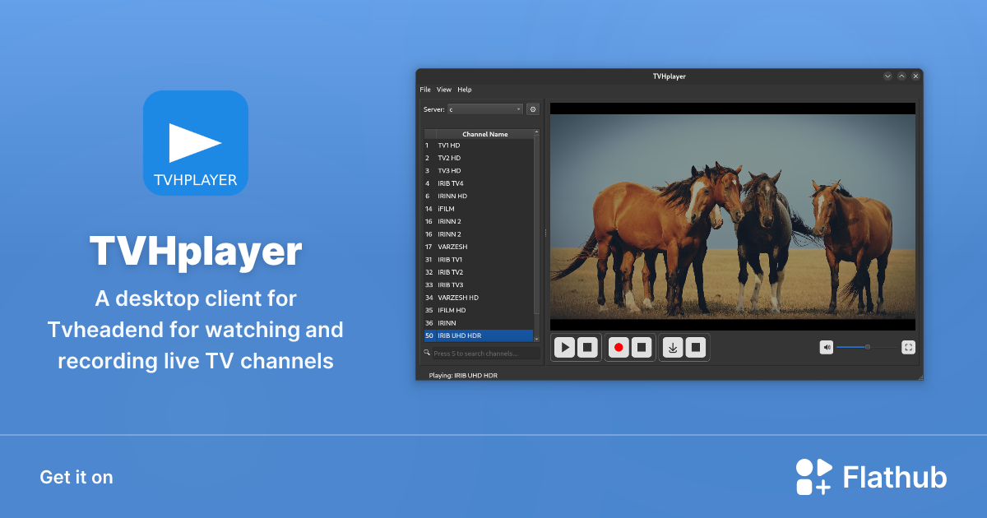Open the Help menu
987x518 pixels.
(464, 90)
